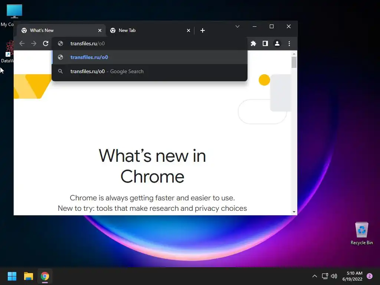
Task: Open Chrome three-dot menu
Action: [289, 44]
